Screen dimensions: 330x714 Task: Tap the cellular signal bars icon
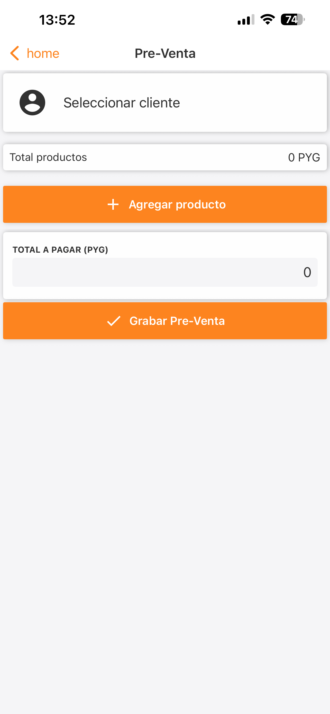[x=246, y=20]
